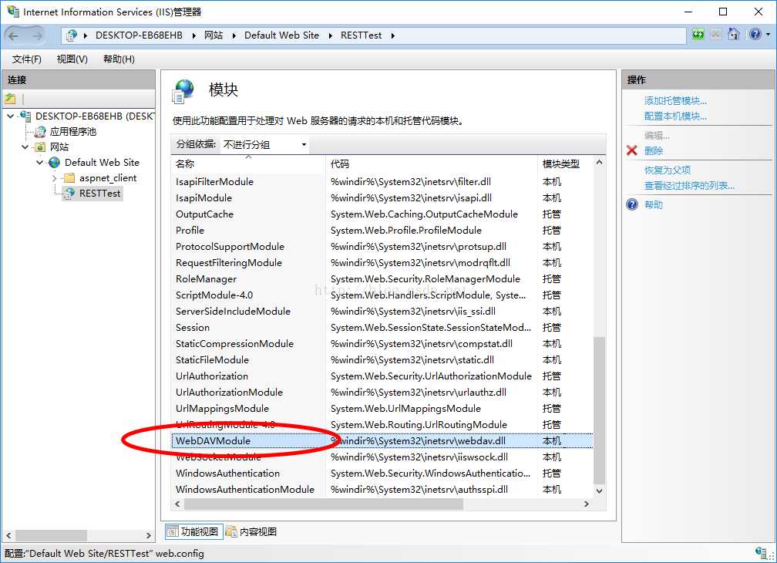Select the WindowsAuthenticationModule row
Screen dimensions: 777x563
[382, 489]
